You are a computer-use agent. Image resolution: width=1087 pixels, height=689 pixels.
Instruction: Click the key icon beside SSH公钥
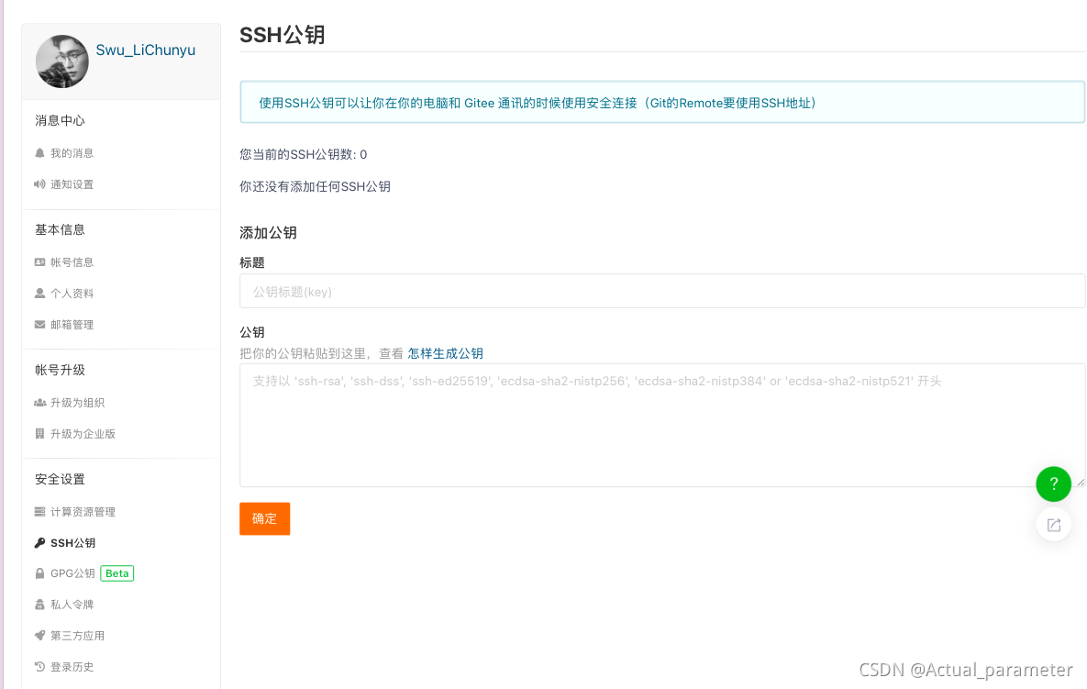coord(39,543)
